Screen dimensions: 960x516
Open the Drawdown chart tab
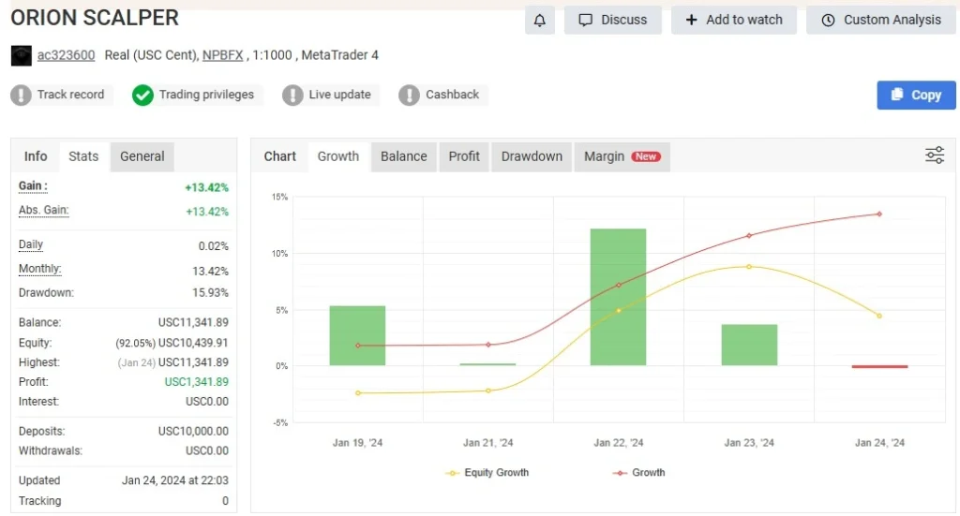click(532, 156)
